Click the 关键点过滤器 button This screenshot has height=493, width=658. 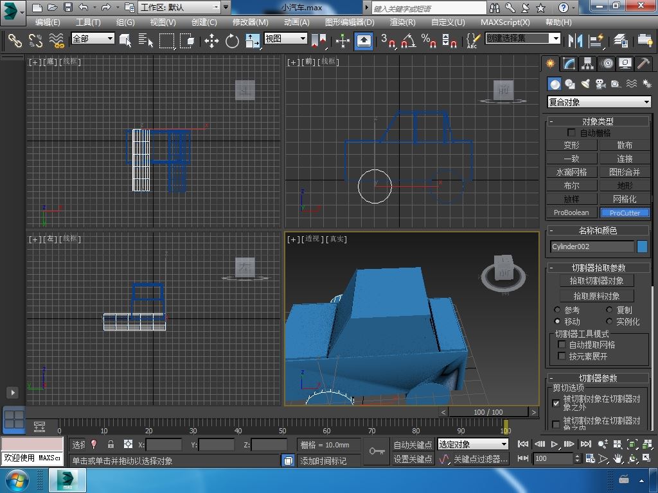[x=481, y=459]
